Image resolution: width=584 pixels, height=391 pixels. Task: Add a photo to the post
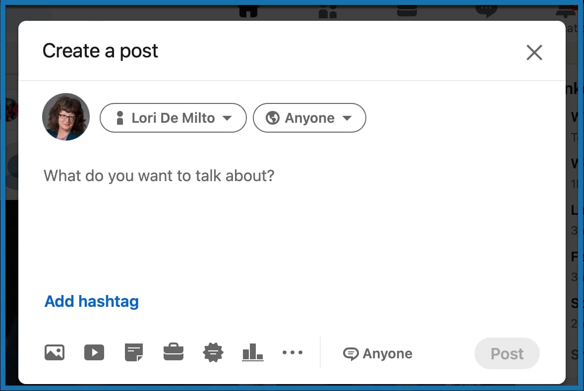click(55, 352)
